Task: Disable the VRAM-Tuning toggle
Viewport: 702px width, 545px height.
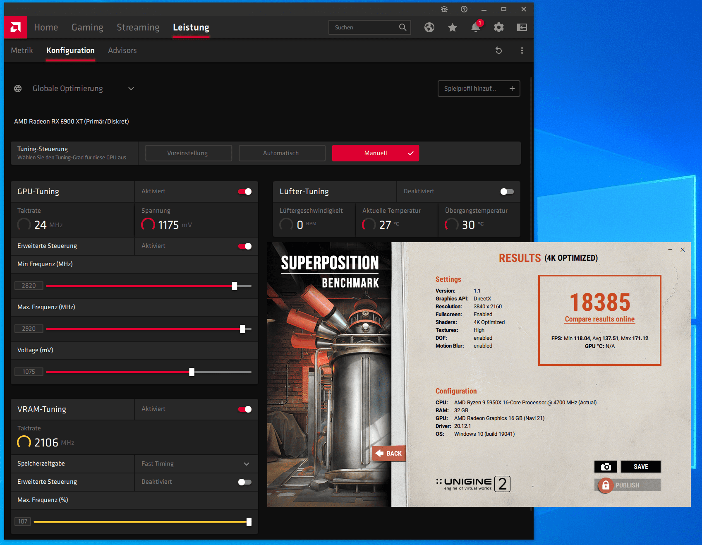Action: pos(245,409)
